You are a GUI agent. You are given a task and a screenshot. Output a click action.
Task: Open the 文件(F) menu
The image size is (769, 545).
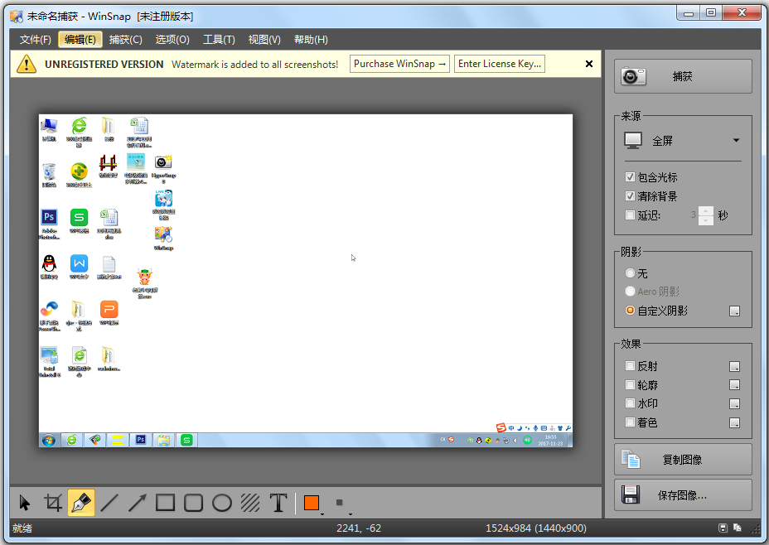pyautogui.click(x=36, y=40)
